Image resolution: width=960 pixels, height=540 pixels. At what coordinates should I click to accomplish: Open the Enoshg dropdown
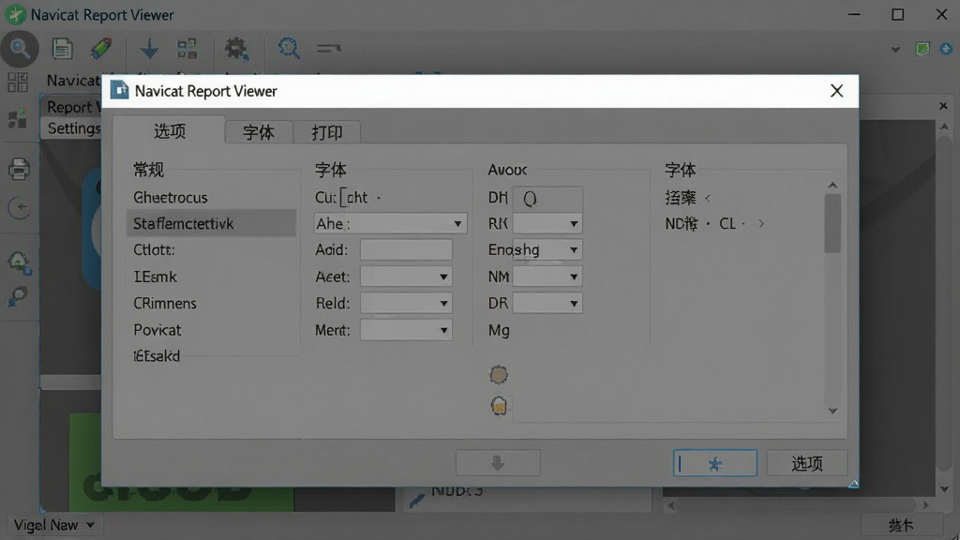click(x=547, y=249)
